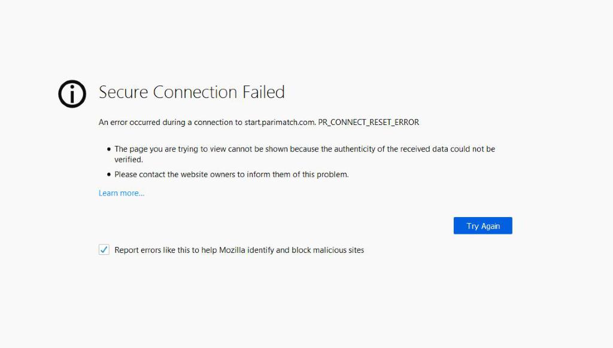Open the Learn more… link
This screenshot has height=348, width=613.
pyautogui.click(x=122, y=193)
